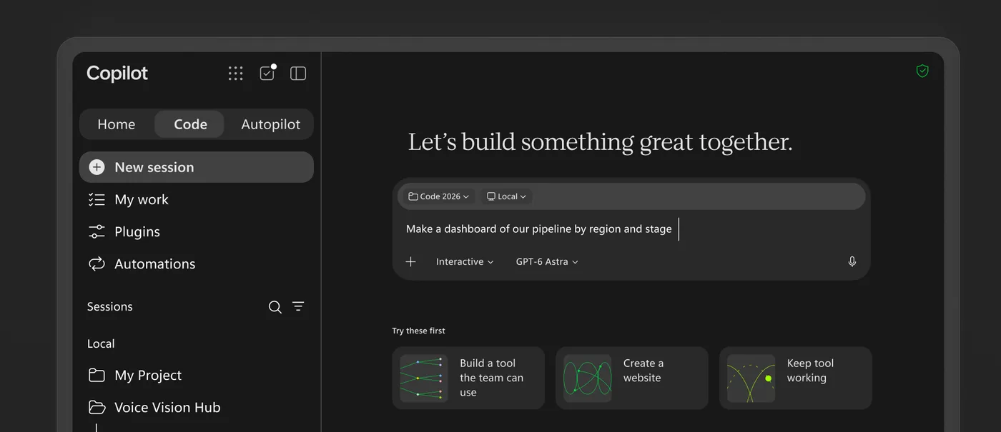Open Plugins

pos(197,232)
